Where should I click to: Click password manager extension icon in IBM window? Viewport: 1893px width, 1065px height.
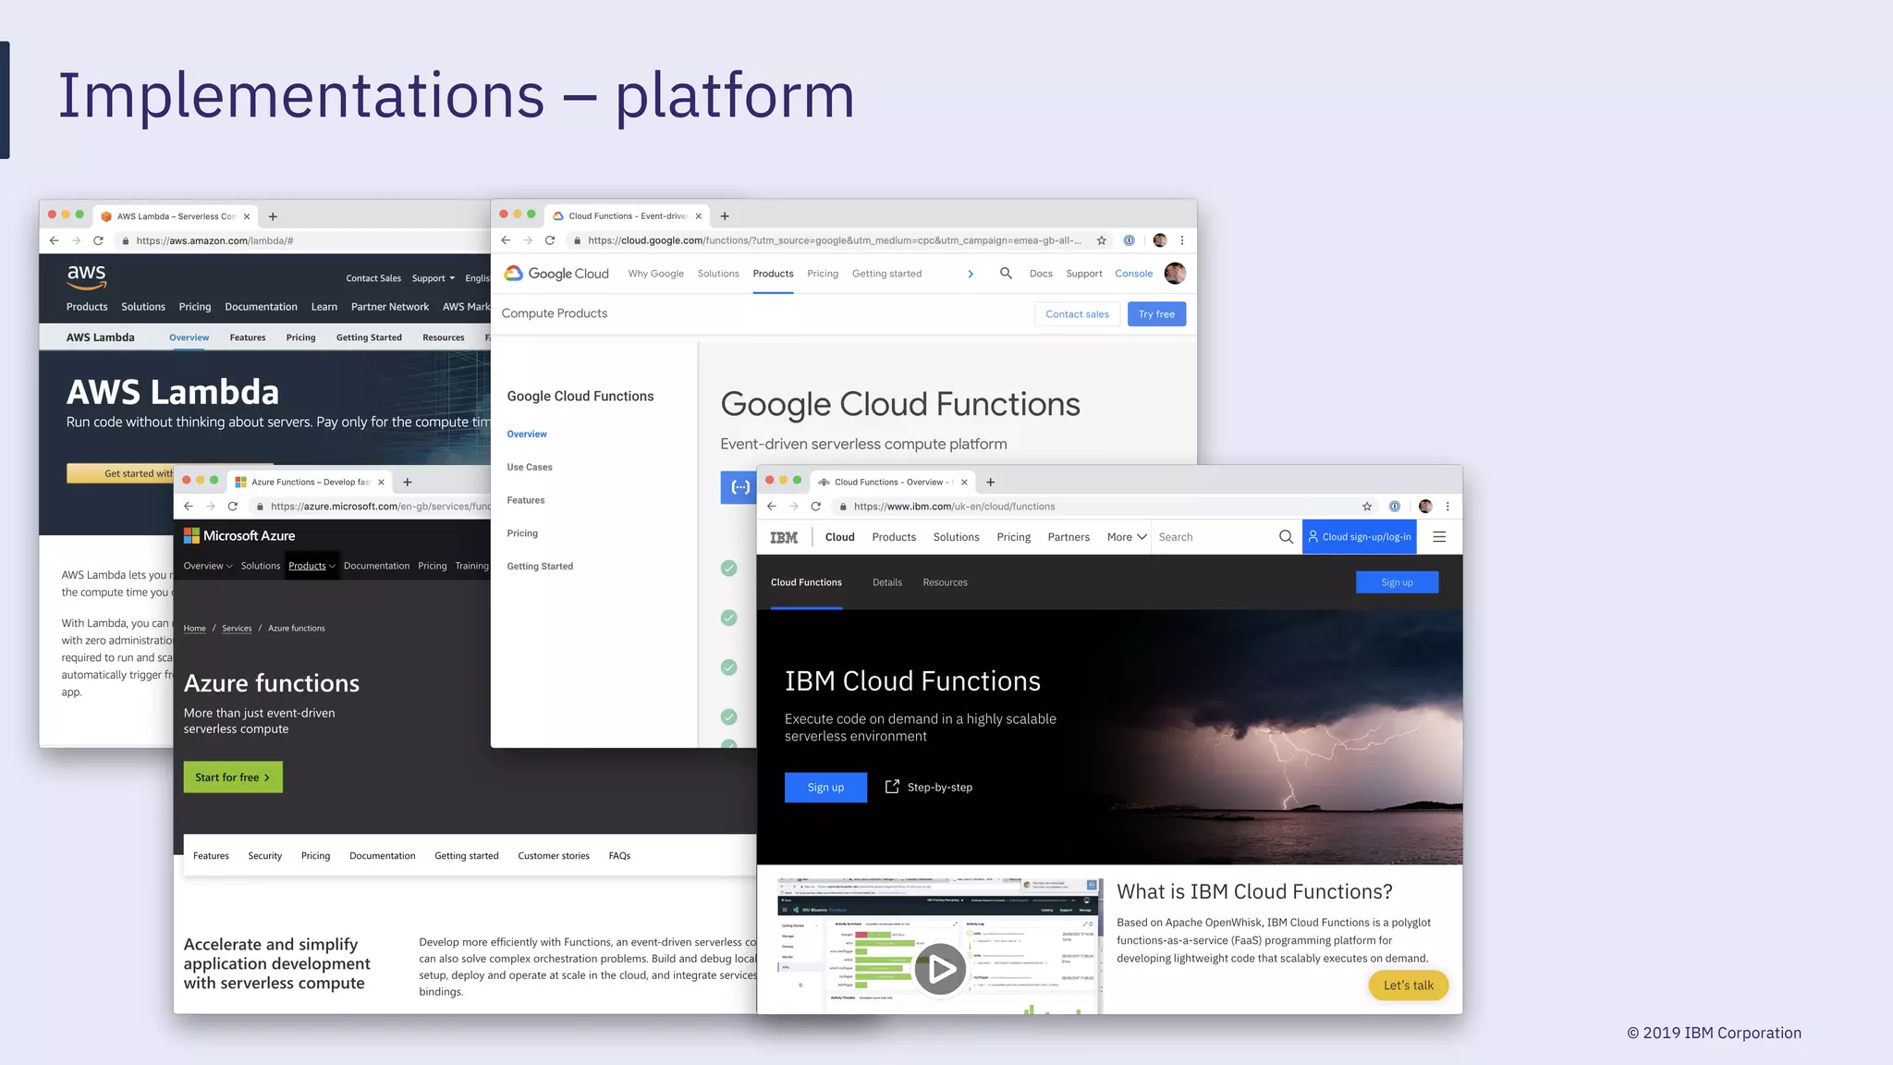1395,507
